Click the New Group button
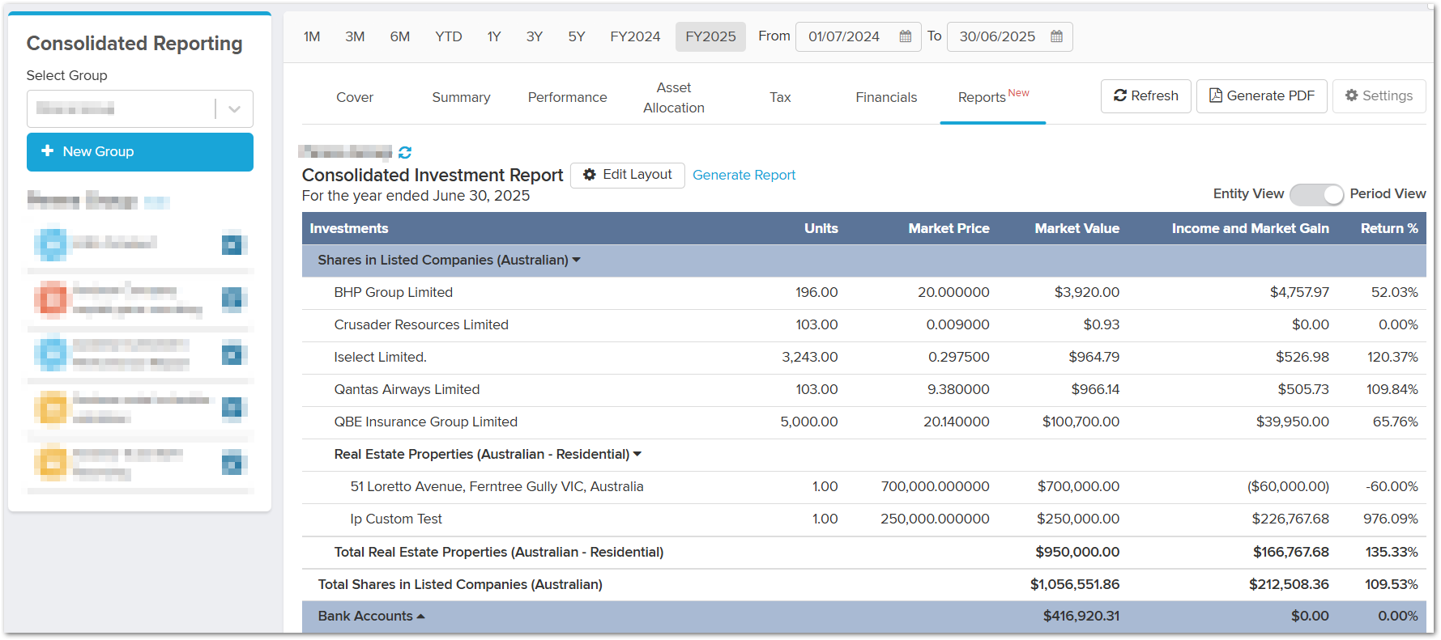This screenshot has height=640, width=1441. tap(140, 152)
